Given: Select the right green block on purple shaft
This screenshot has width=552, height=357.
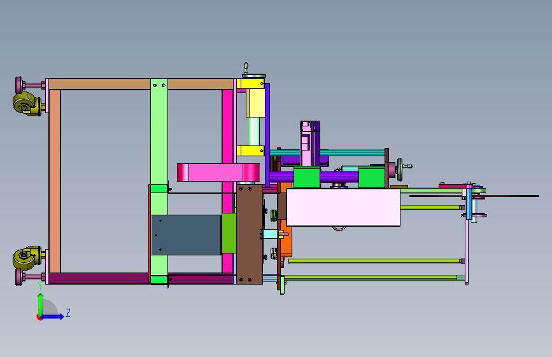Looking at the screenshot, I should (372, 177).
